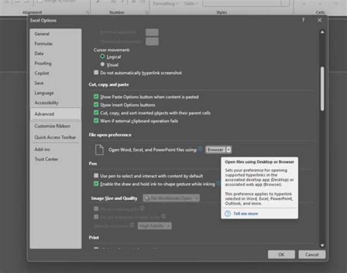
Task: Click the OK button
Action: click(281, 254)
